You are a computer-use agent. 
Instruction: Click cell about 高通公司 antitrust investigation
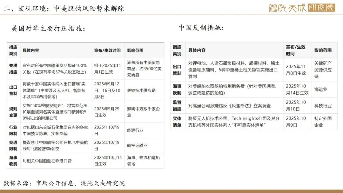[234, 106]
